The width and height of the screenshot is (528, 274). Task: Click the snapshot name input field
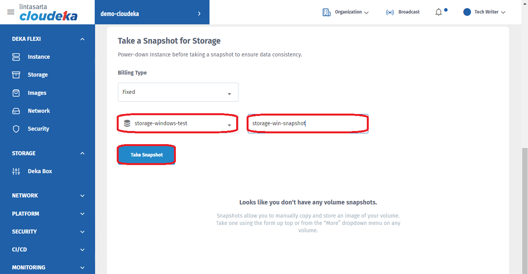[x=308, y=124]
